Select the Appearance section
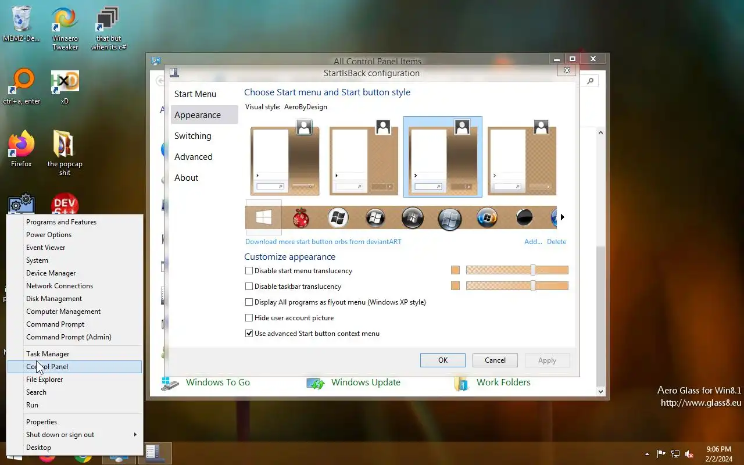Viewport: 744px width, 465px height. [x=205, y=115]
